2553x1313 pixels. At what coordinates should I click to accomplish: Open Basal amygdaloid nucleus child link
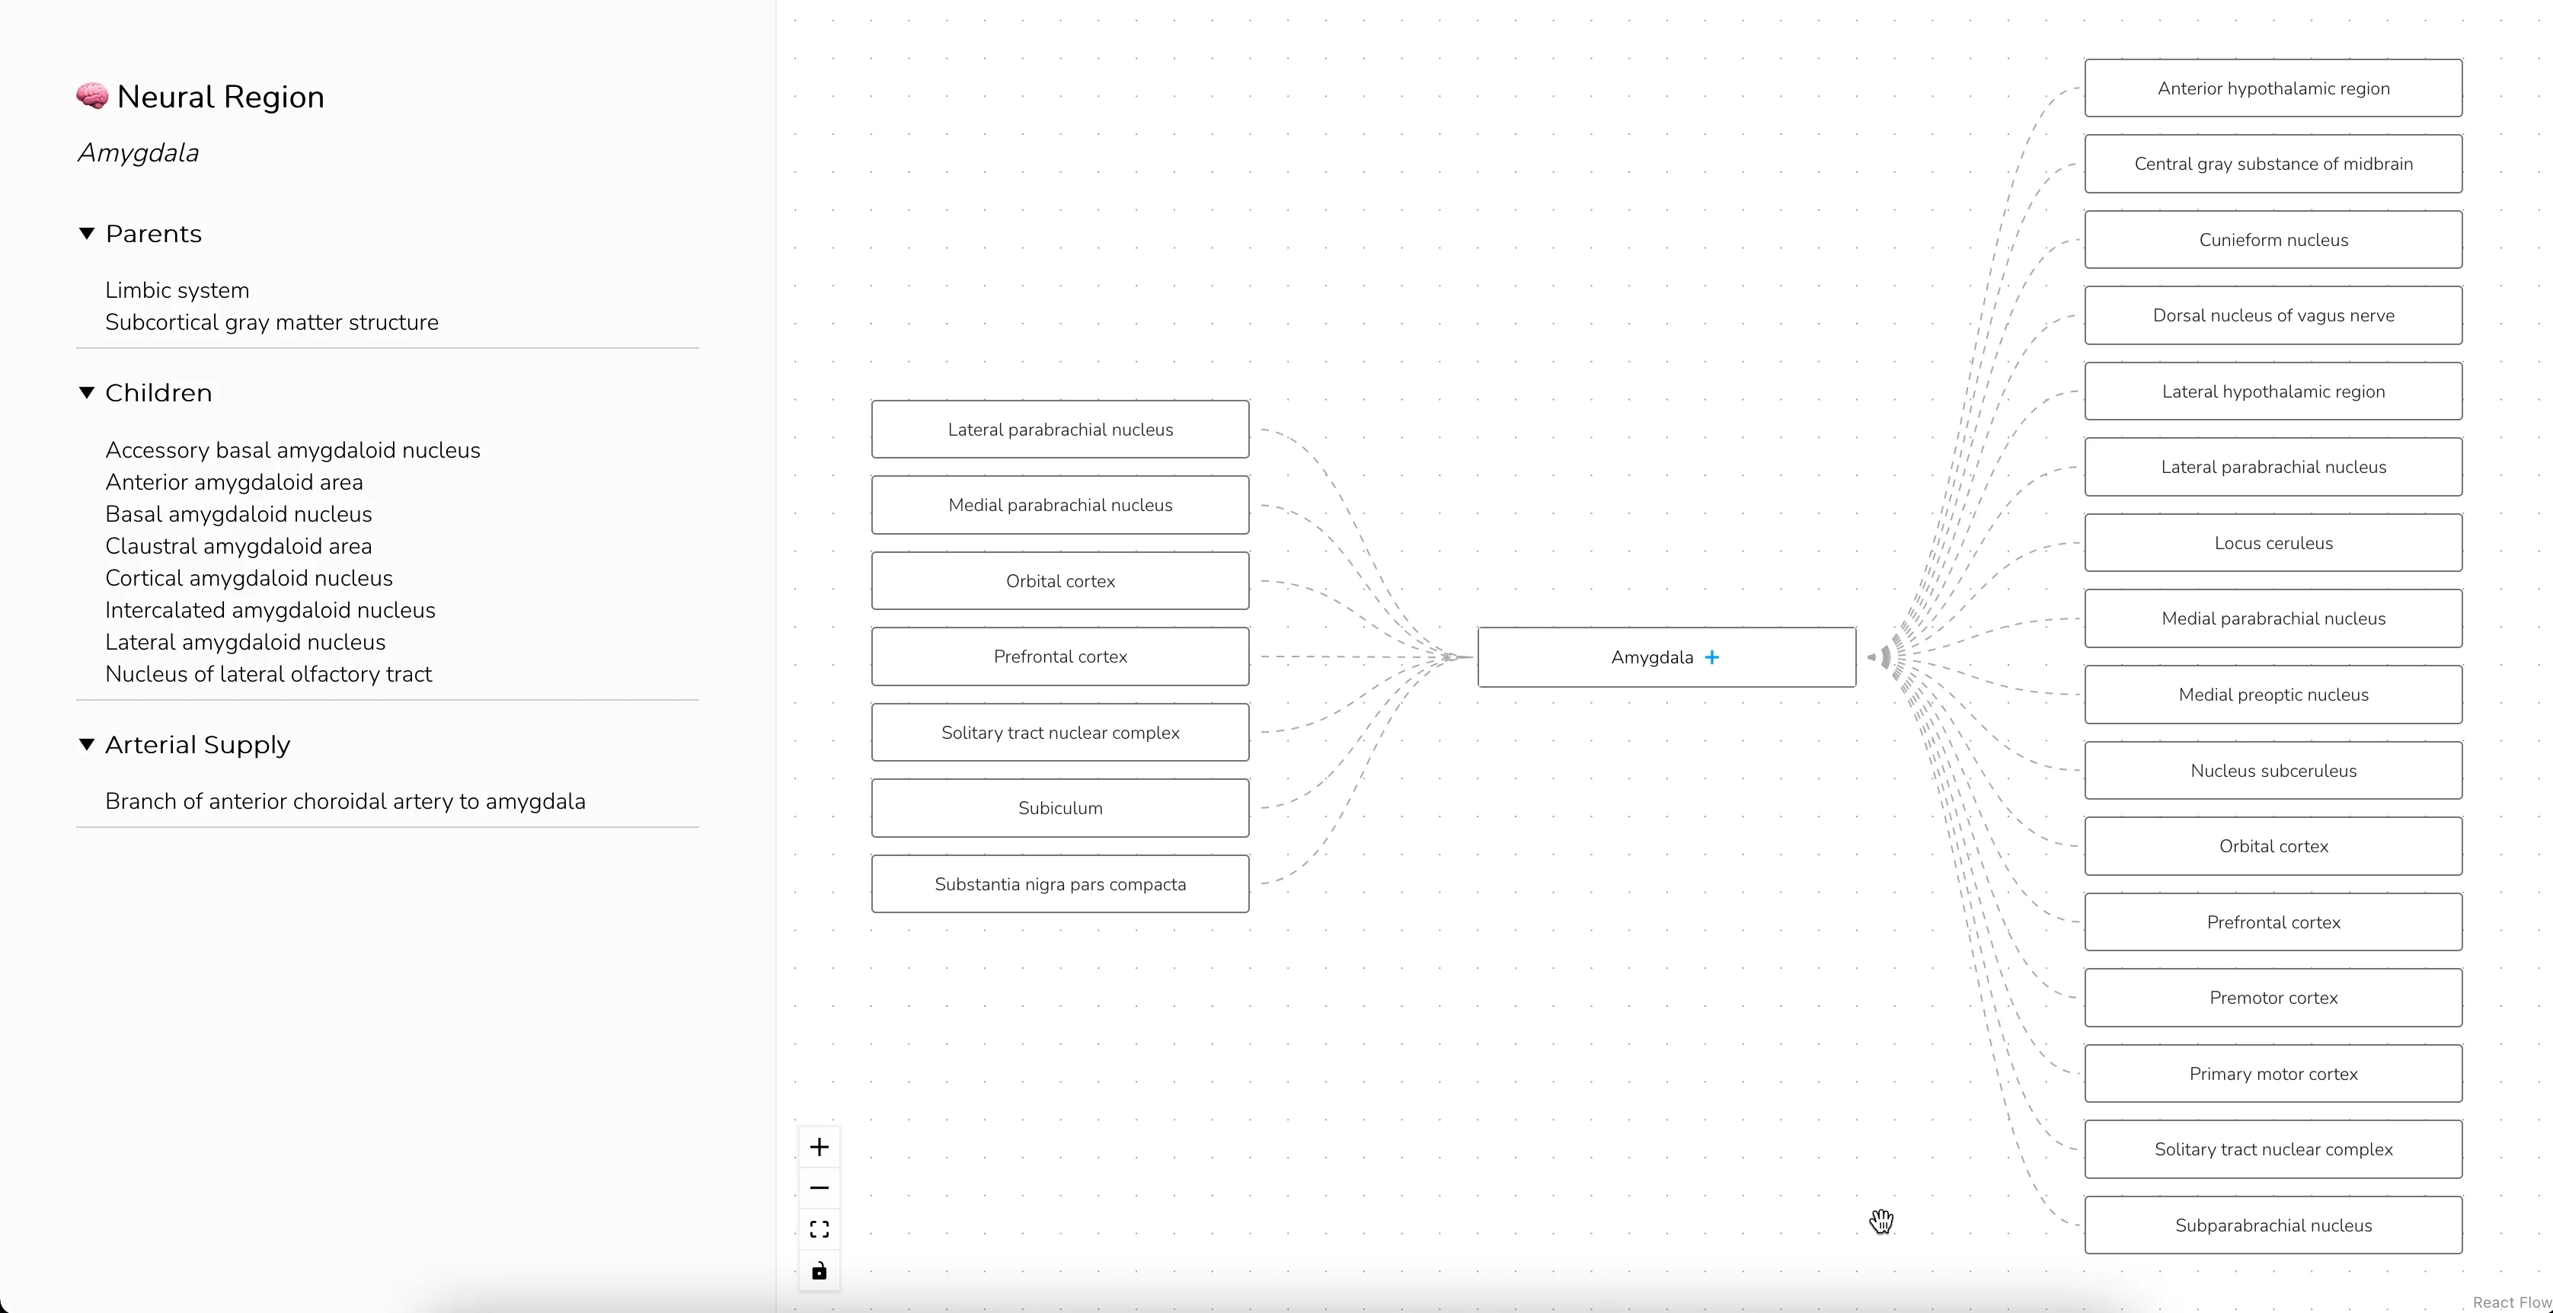[239, 514]
